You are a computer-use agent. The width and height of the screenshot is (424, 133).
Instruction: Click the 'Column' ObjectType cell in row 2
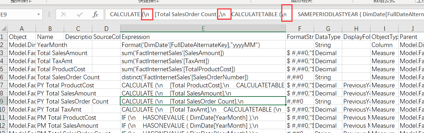[385, 45]
